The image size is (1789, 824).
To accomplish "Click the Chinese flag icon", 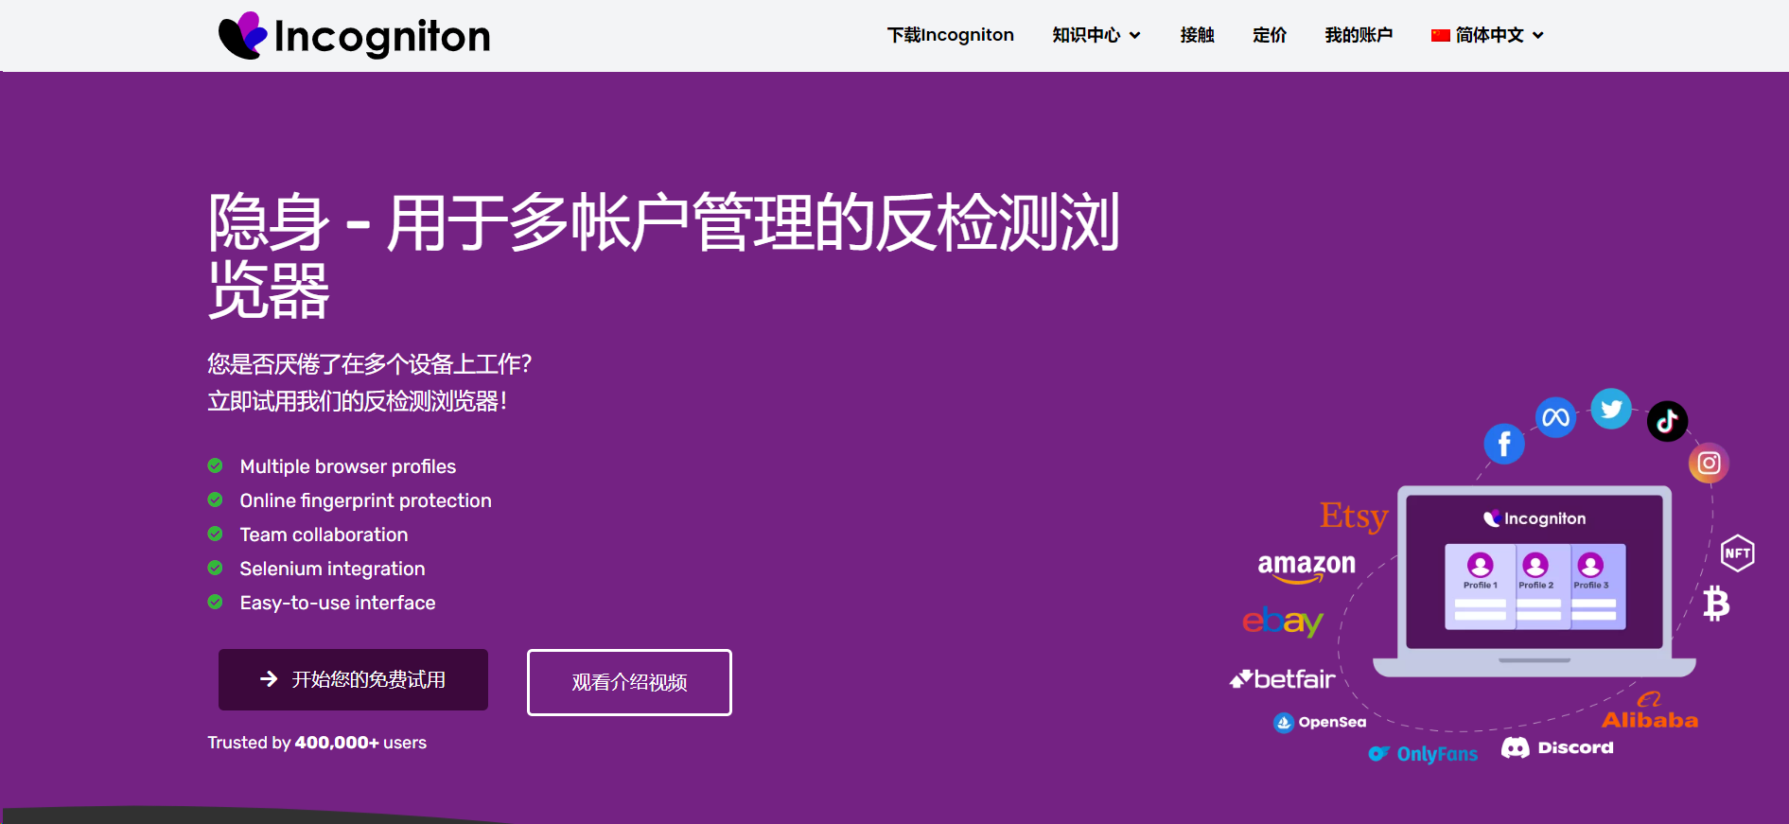I will pyautogui.click(x=1441, y=36).
